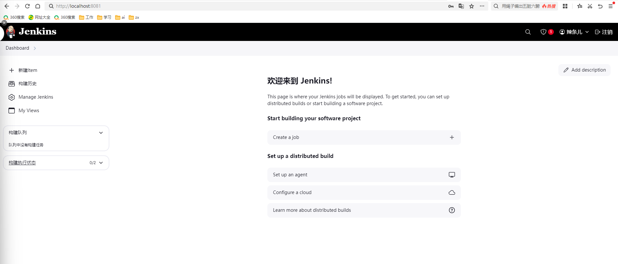Viewport: 618px width, 264px height.
Task: Collapse the 构建队列 panel chevron
Action: pos(101,133)
